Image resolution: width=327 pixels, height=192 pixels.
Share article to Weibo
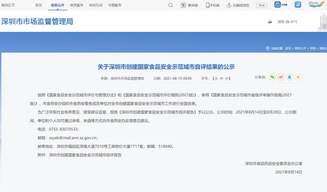click(281, 77)
